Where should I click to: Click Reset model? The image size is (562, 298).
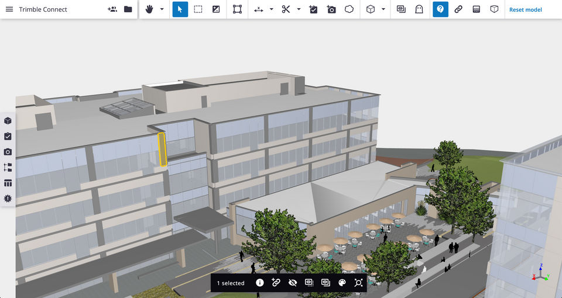(x=525, y=10)
